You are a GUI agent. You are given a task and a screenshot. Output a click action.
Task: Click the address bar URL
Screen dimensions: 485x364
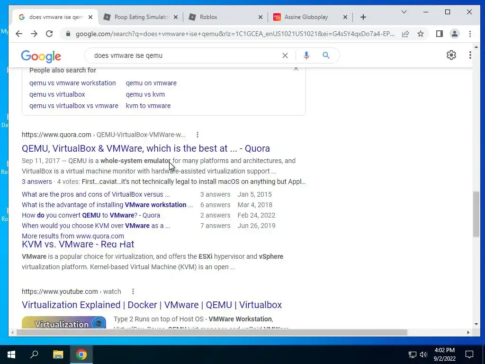pyautogui.click(x=235, y=34)
